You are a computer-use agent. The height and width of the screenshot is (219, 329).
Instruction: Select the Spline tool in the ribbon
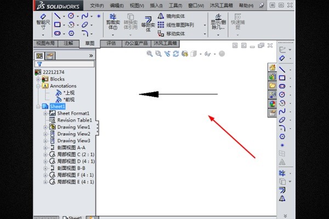click(x=85, y=16)
